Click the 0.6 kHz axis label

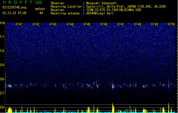click(2, 107)
